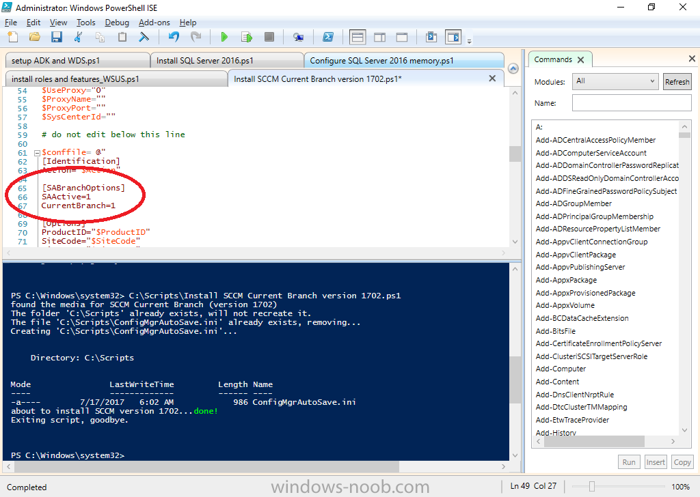Focus the command Name input field
700x497 pixels.
click(632, 103)
